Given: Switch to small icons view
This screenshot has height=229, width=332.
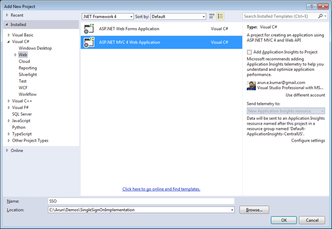Looking at the screenshot, I should point(212,17).
